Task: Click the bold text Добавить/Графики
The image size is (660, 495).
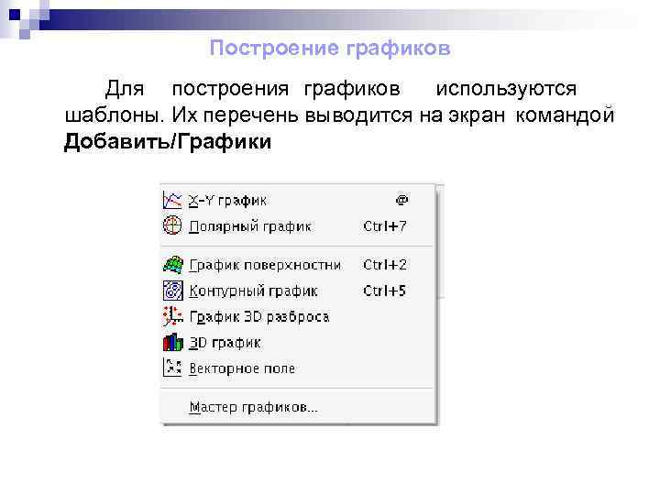Action: [x=168, y=141]
